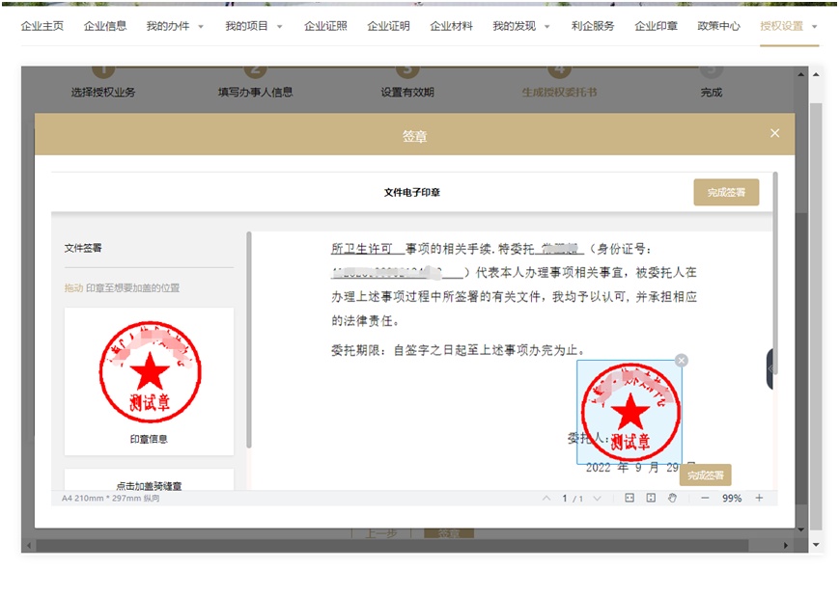839x597 pixels.
Task: Open the 我的办件 dropdown menu
Action: click(x=175, y=26)
